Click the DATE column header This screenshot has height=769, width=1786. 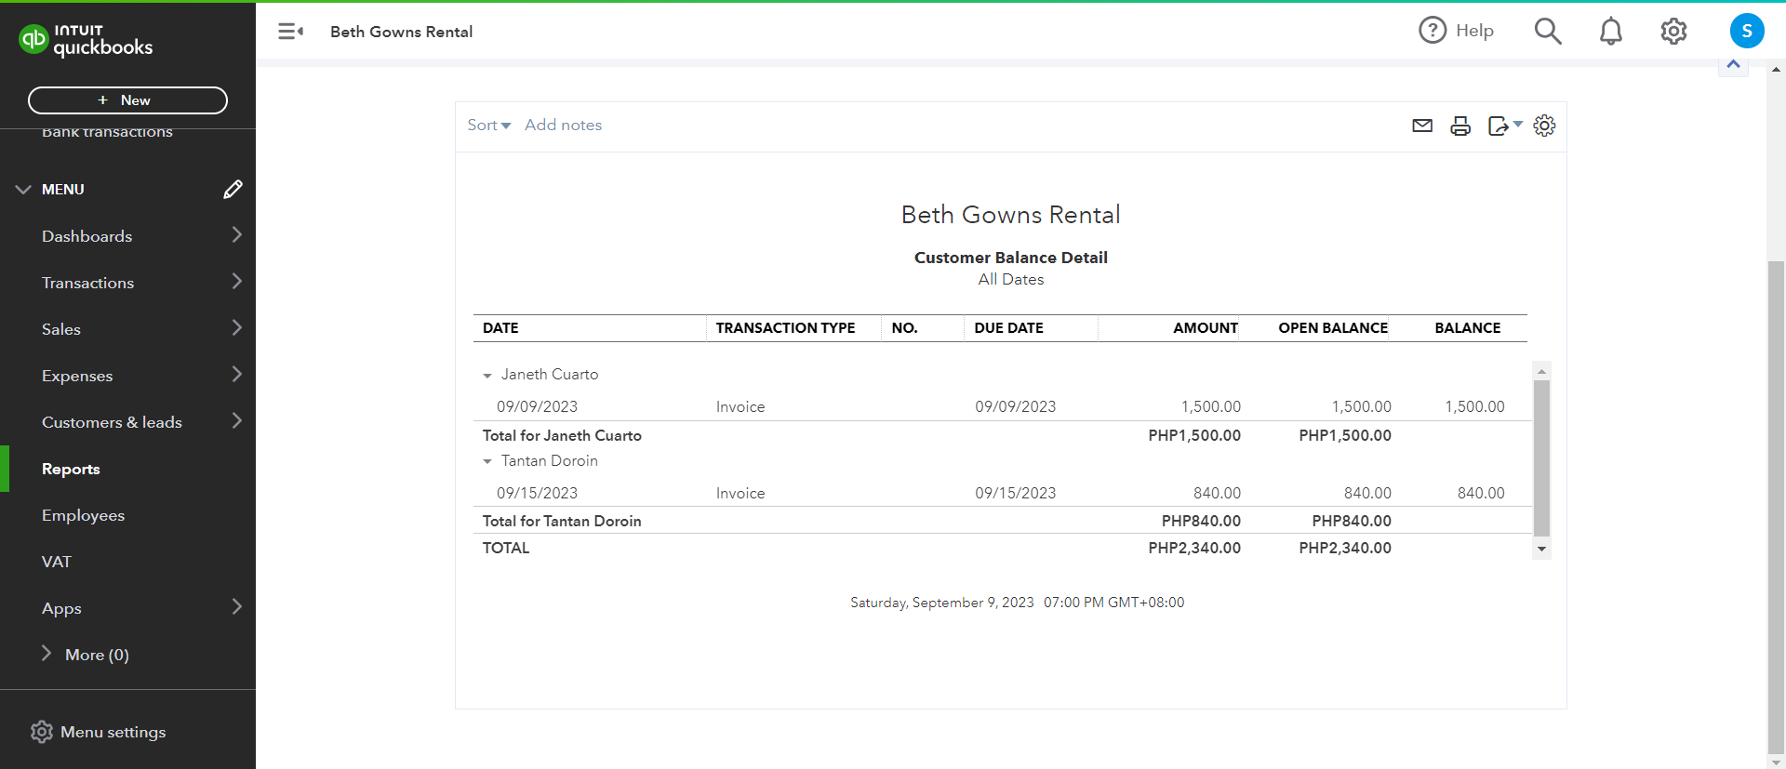[500, 327]
